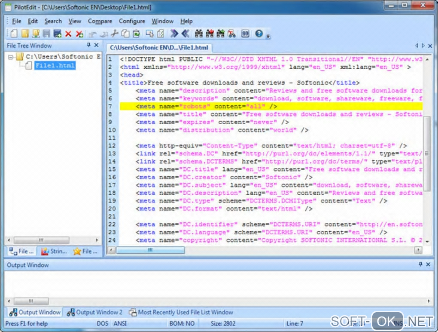Viewport: 438px width, 332px height.
Task: Click the Cut scissors icon
Action: point(114,34)
